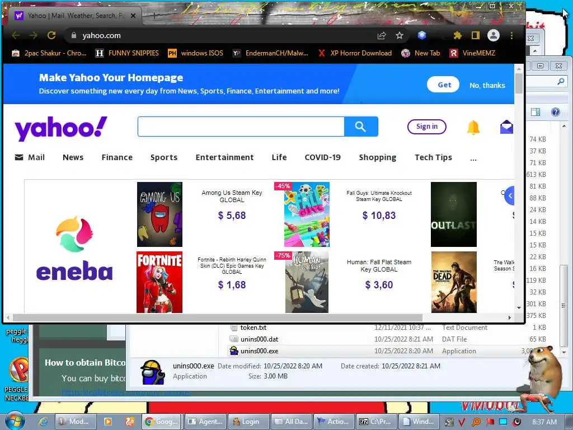Open the Chrome side panel icon

click(475, 35)
